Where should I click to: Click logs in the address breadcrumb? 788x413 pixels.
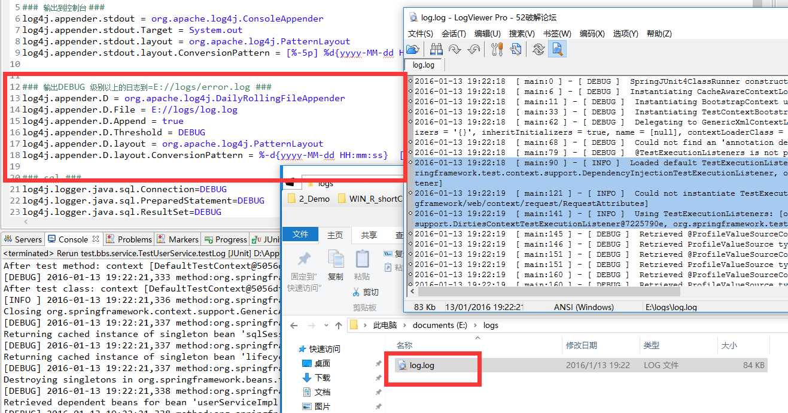[x=491, y=326]
